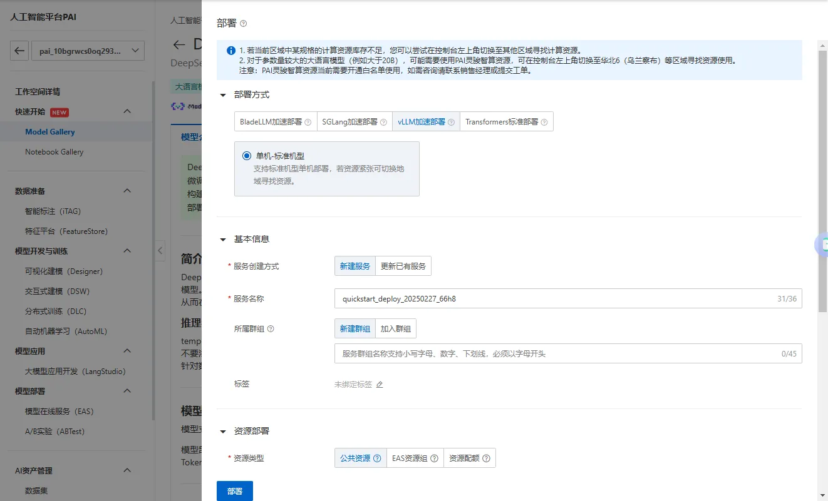
Task: Collapse 数据准备 sidebar group
Action: tap(127, 191)
